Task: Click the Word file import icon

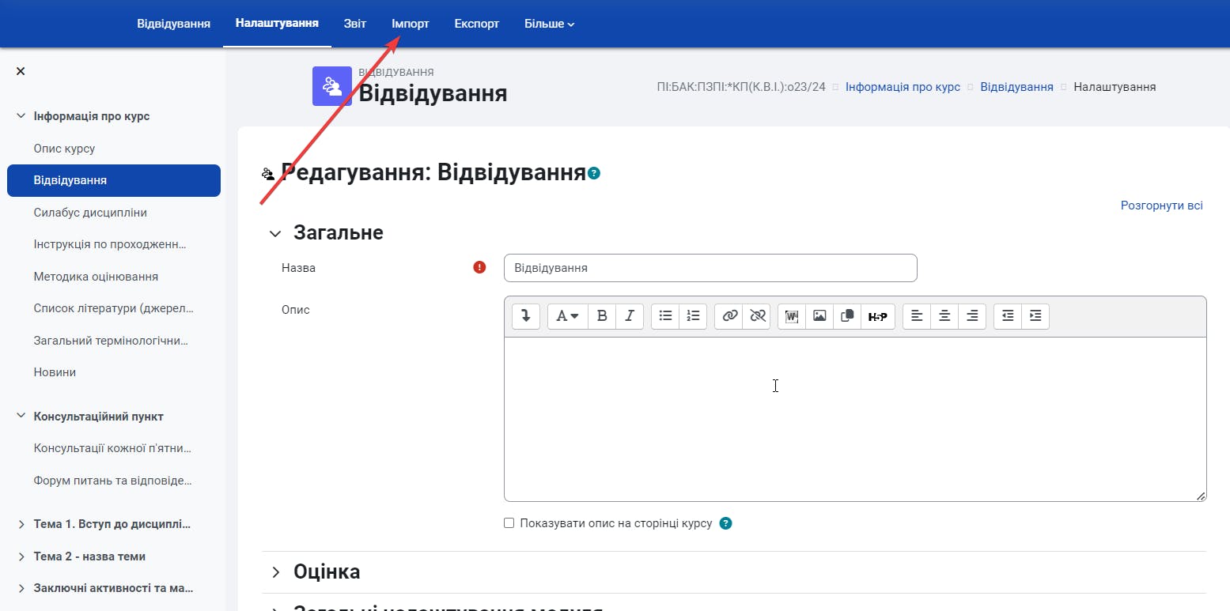Action: [792, 316]
